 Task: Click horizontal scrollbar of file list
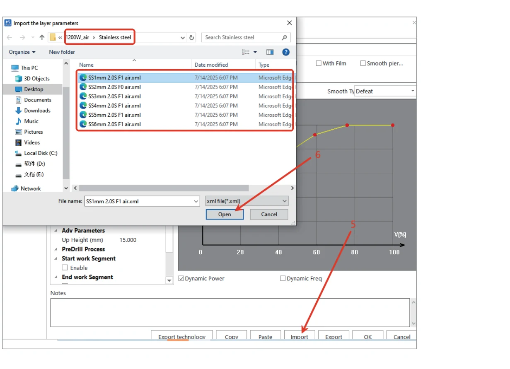tap(164, 188)
